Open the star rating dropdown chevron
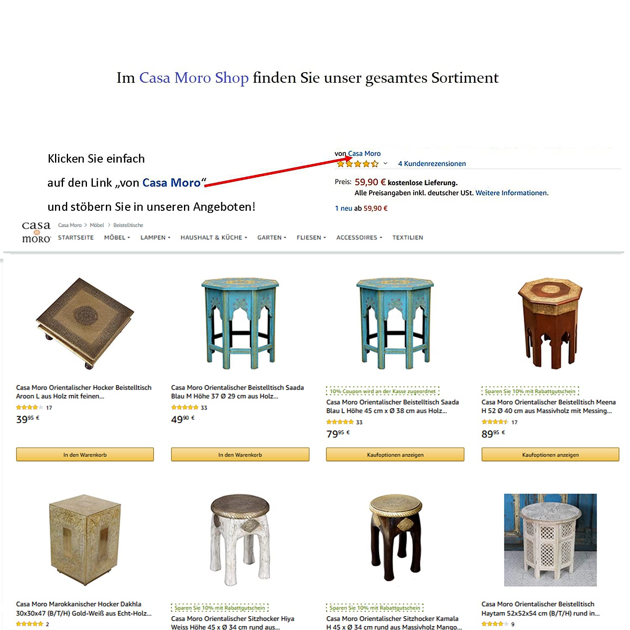The height and width of the screenshot is (630, 630). [385, 163]
